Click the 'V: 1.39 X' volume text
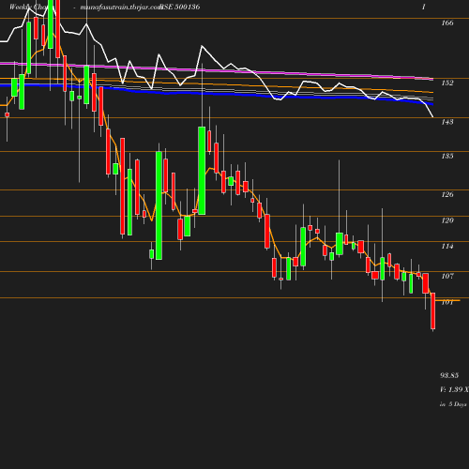469x469 pixels. [x=454, y=389]
